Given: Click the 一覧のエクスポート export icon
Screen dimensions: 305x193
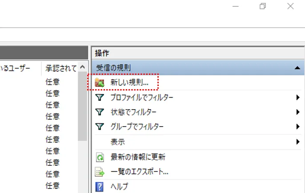Looking at the screenshot, I should [100, 172].
